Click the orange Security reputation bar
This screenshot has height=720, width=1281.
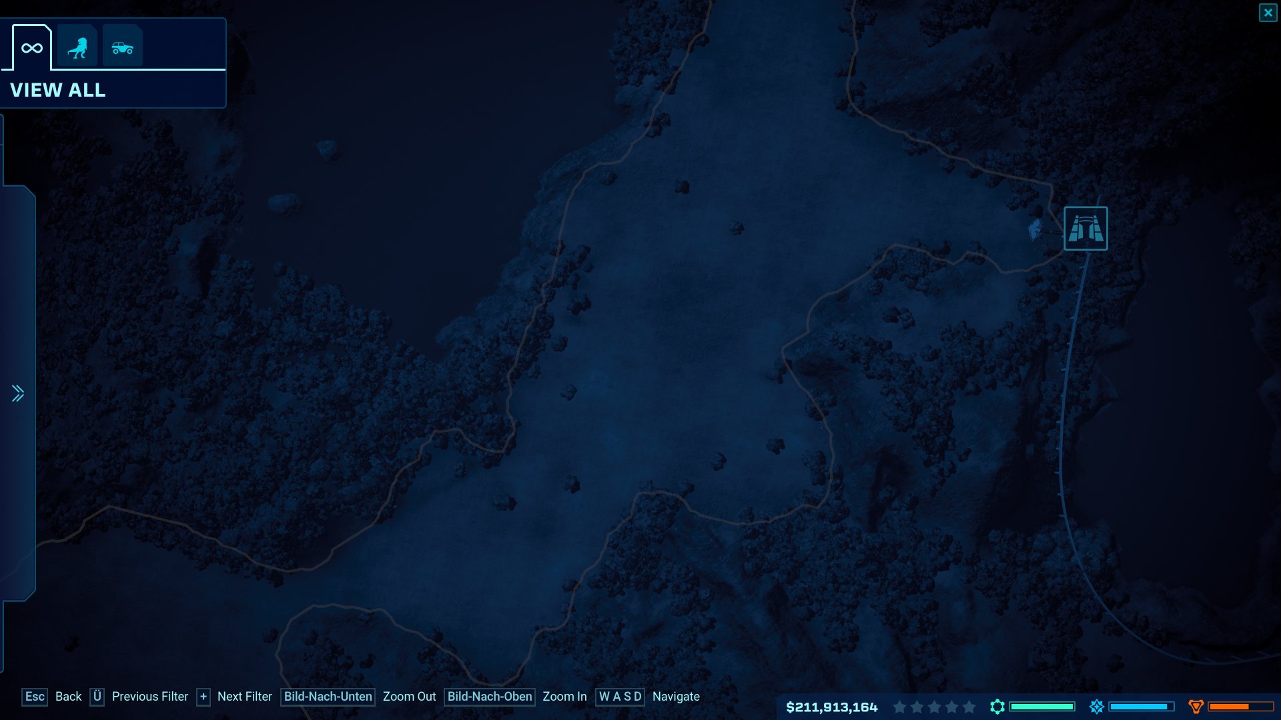pyautogui.click(x=1240, y=707)
